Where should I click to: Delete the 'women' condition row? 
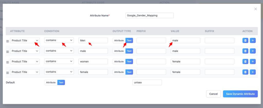point(245,61)
